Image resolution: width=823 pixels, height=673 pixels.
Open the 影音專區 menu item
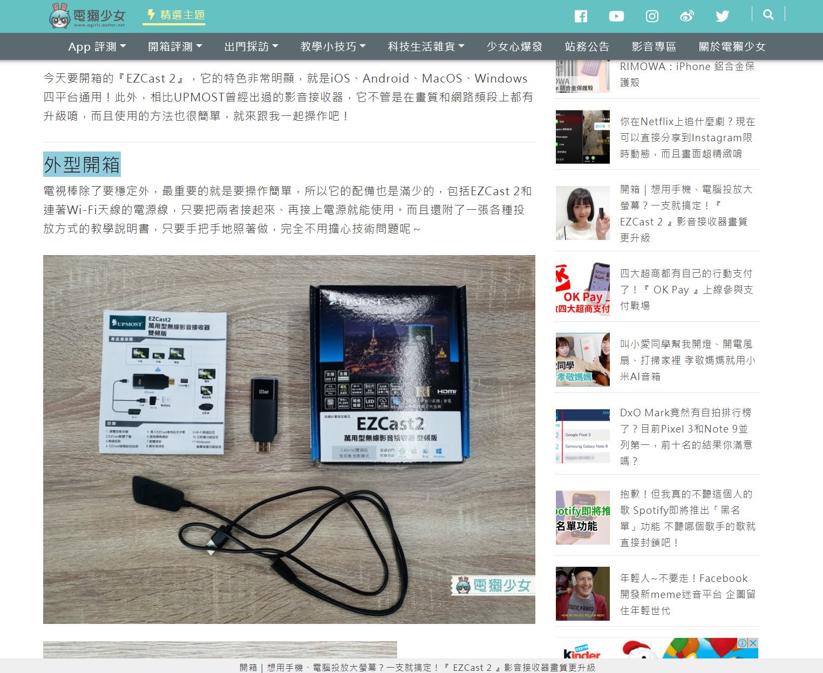coord(654,47)
